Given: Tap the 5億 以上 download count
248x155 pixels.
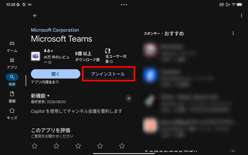Looking at the screenshot, I should (83, 54).
